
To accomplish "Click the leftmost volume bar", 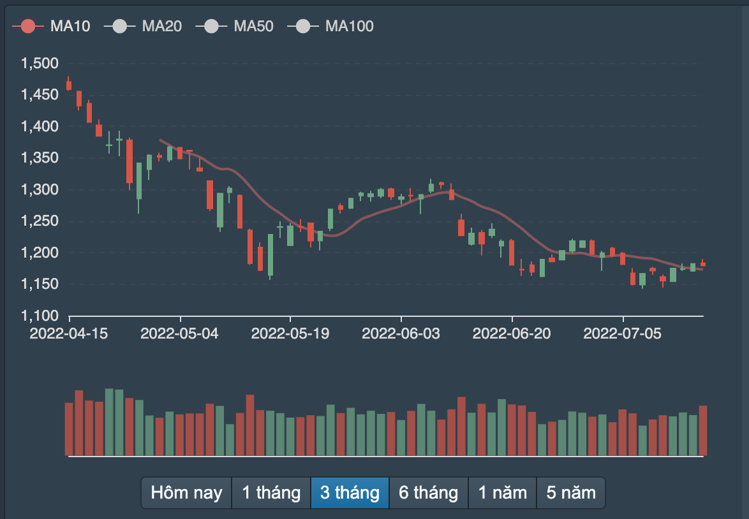I will pos(69,429).
